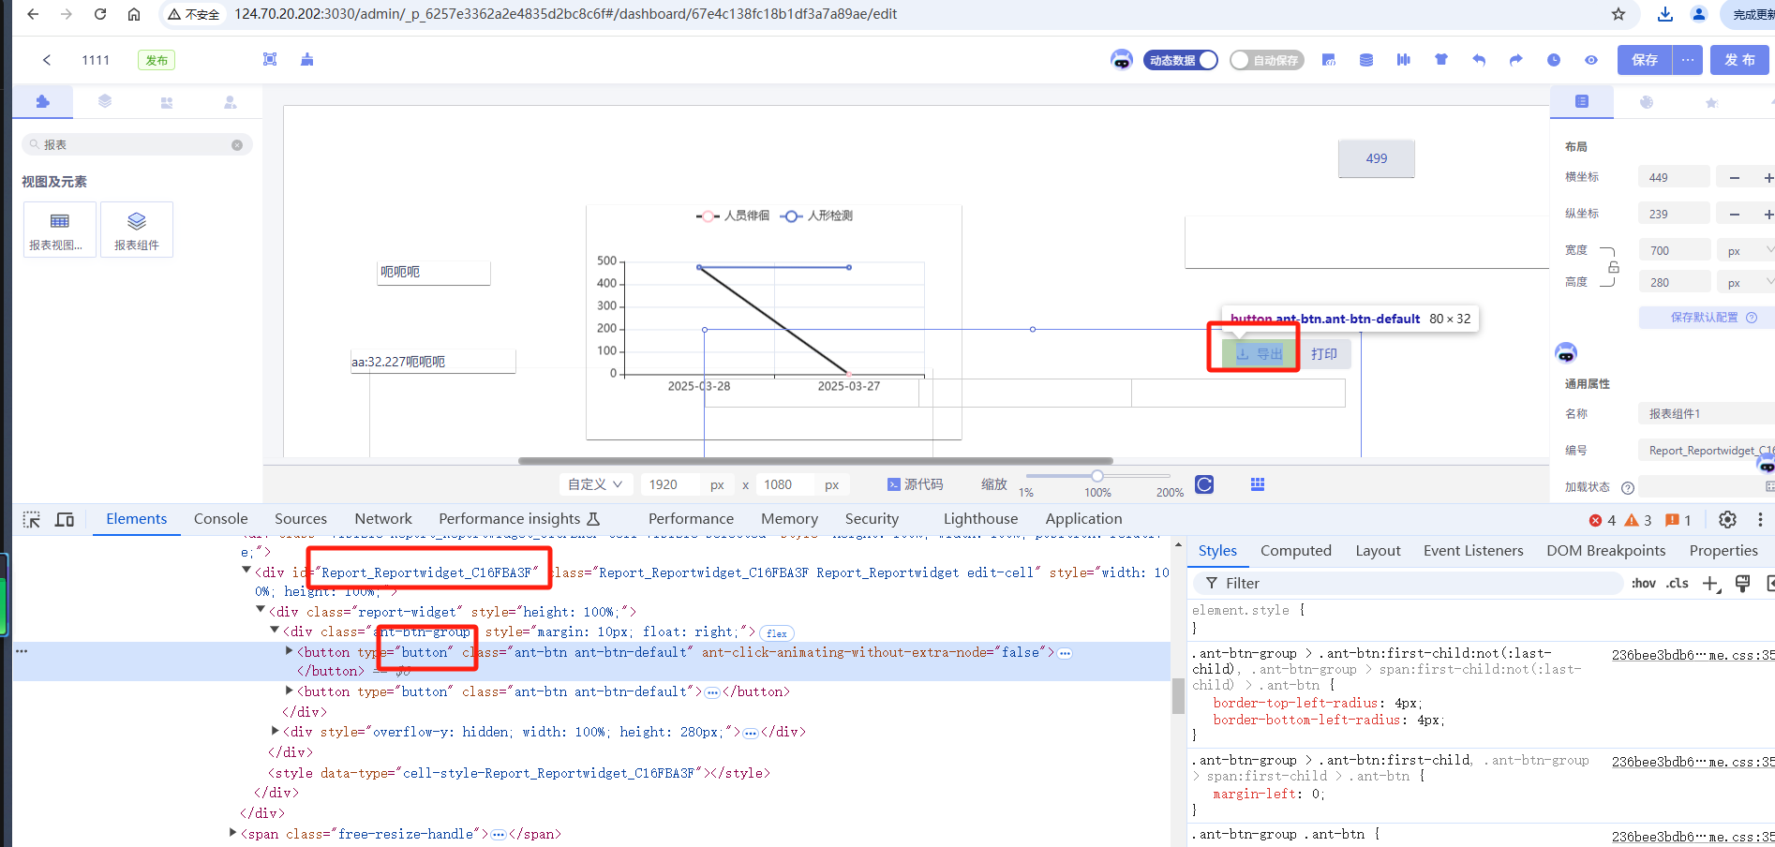Click the fit-to-screen icon beside 发布 tag
Image resolution: width=1775 pixels, height=847 pixels.
pos(270,60)
